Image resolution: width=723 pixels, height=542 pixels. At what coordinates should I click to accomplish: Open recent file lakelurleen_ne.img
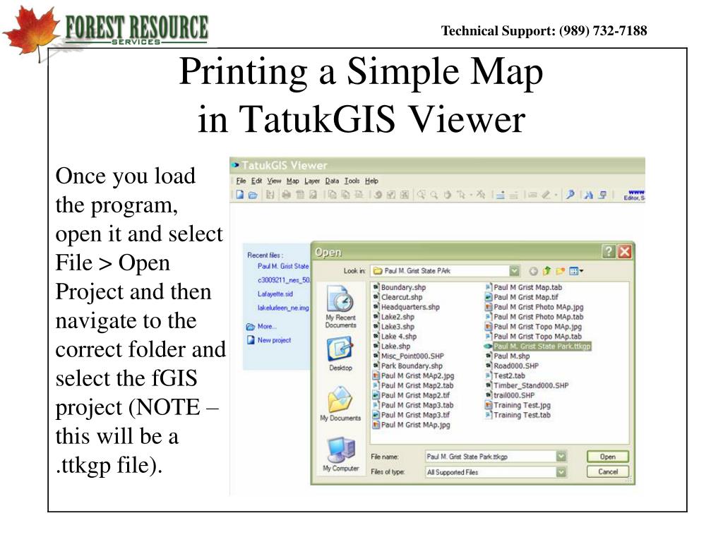283,308
